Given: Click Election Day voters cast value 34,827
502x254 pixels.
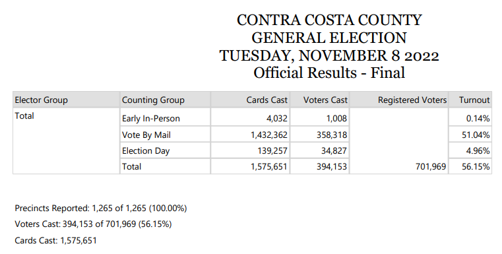Looking at the screenshot, I should pos(334,150).
